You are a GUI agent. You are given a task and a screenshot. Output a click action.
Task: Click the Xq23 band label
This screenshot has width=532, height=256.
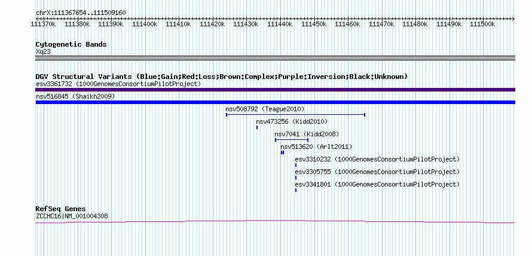click(x=43, y=51)
